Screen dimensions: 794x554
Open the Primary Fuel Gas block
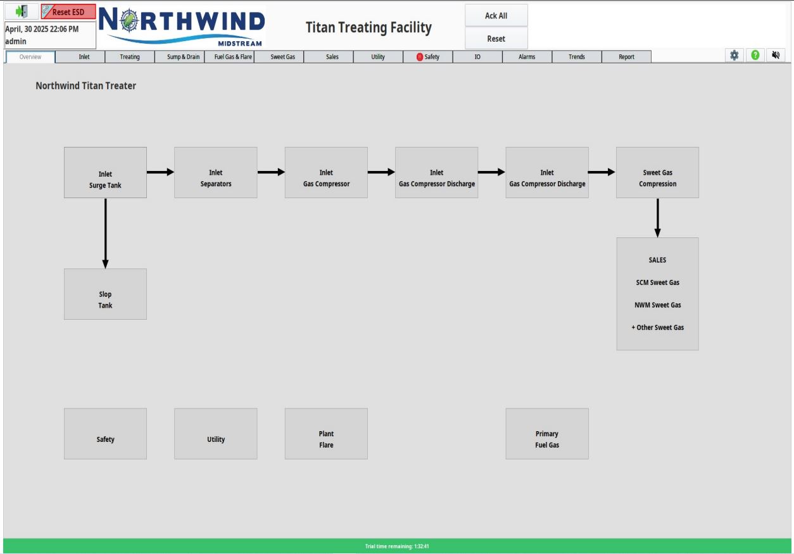pos(547,434)
